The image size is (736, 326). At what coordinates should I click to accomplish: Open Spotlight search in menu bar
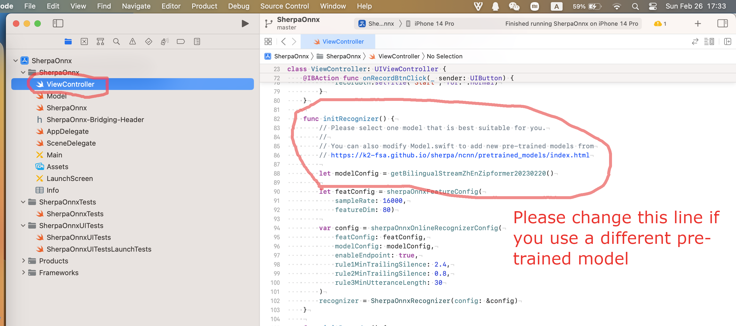[x=635, y=6]
